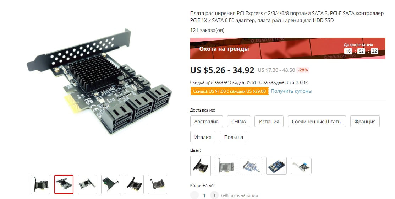Choose CHINA as shipping origin
The image size is (395, 199).
238,121
